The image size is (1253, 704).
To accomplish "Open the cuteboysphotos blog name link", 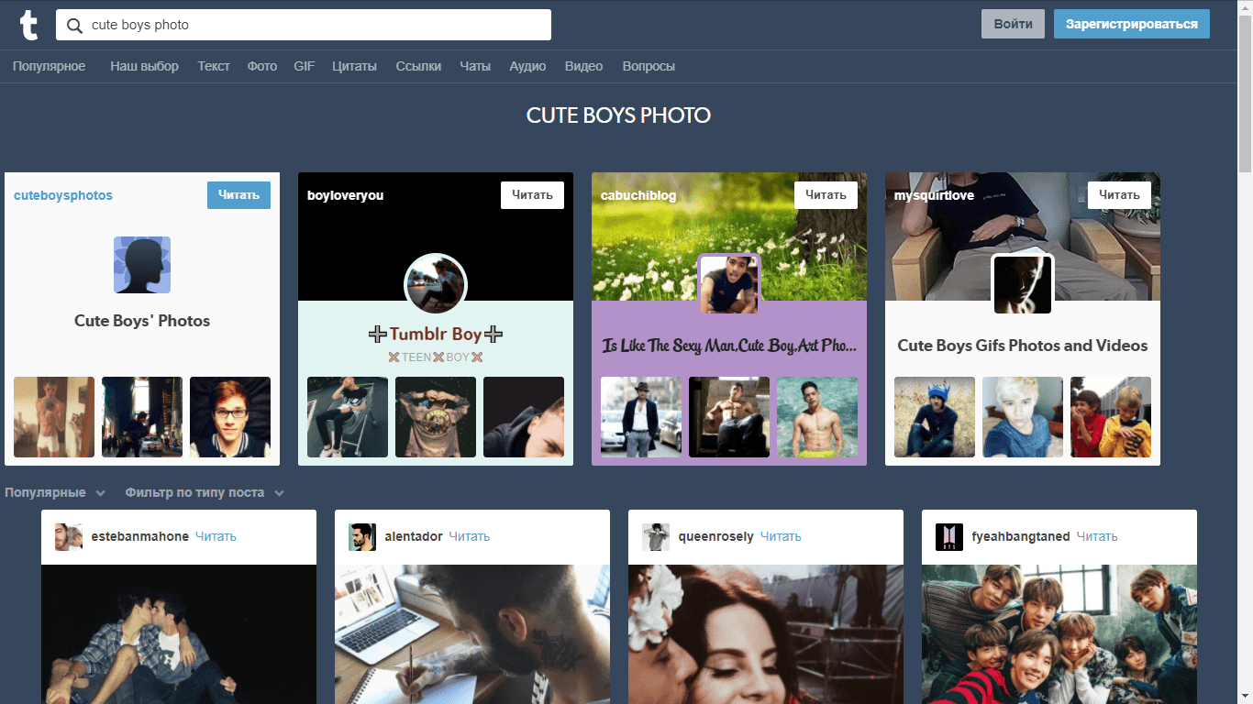I will point(63,196).
